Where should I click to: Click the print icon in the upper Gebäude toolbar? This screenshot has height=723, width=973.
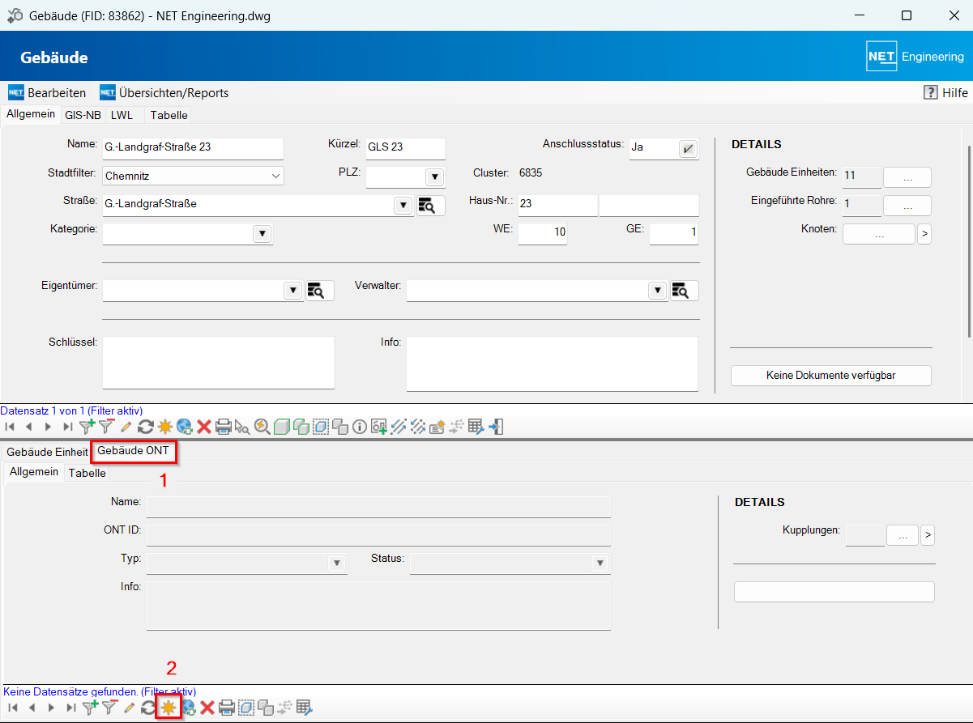[x=224, y=427]
